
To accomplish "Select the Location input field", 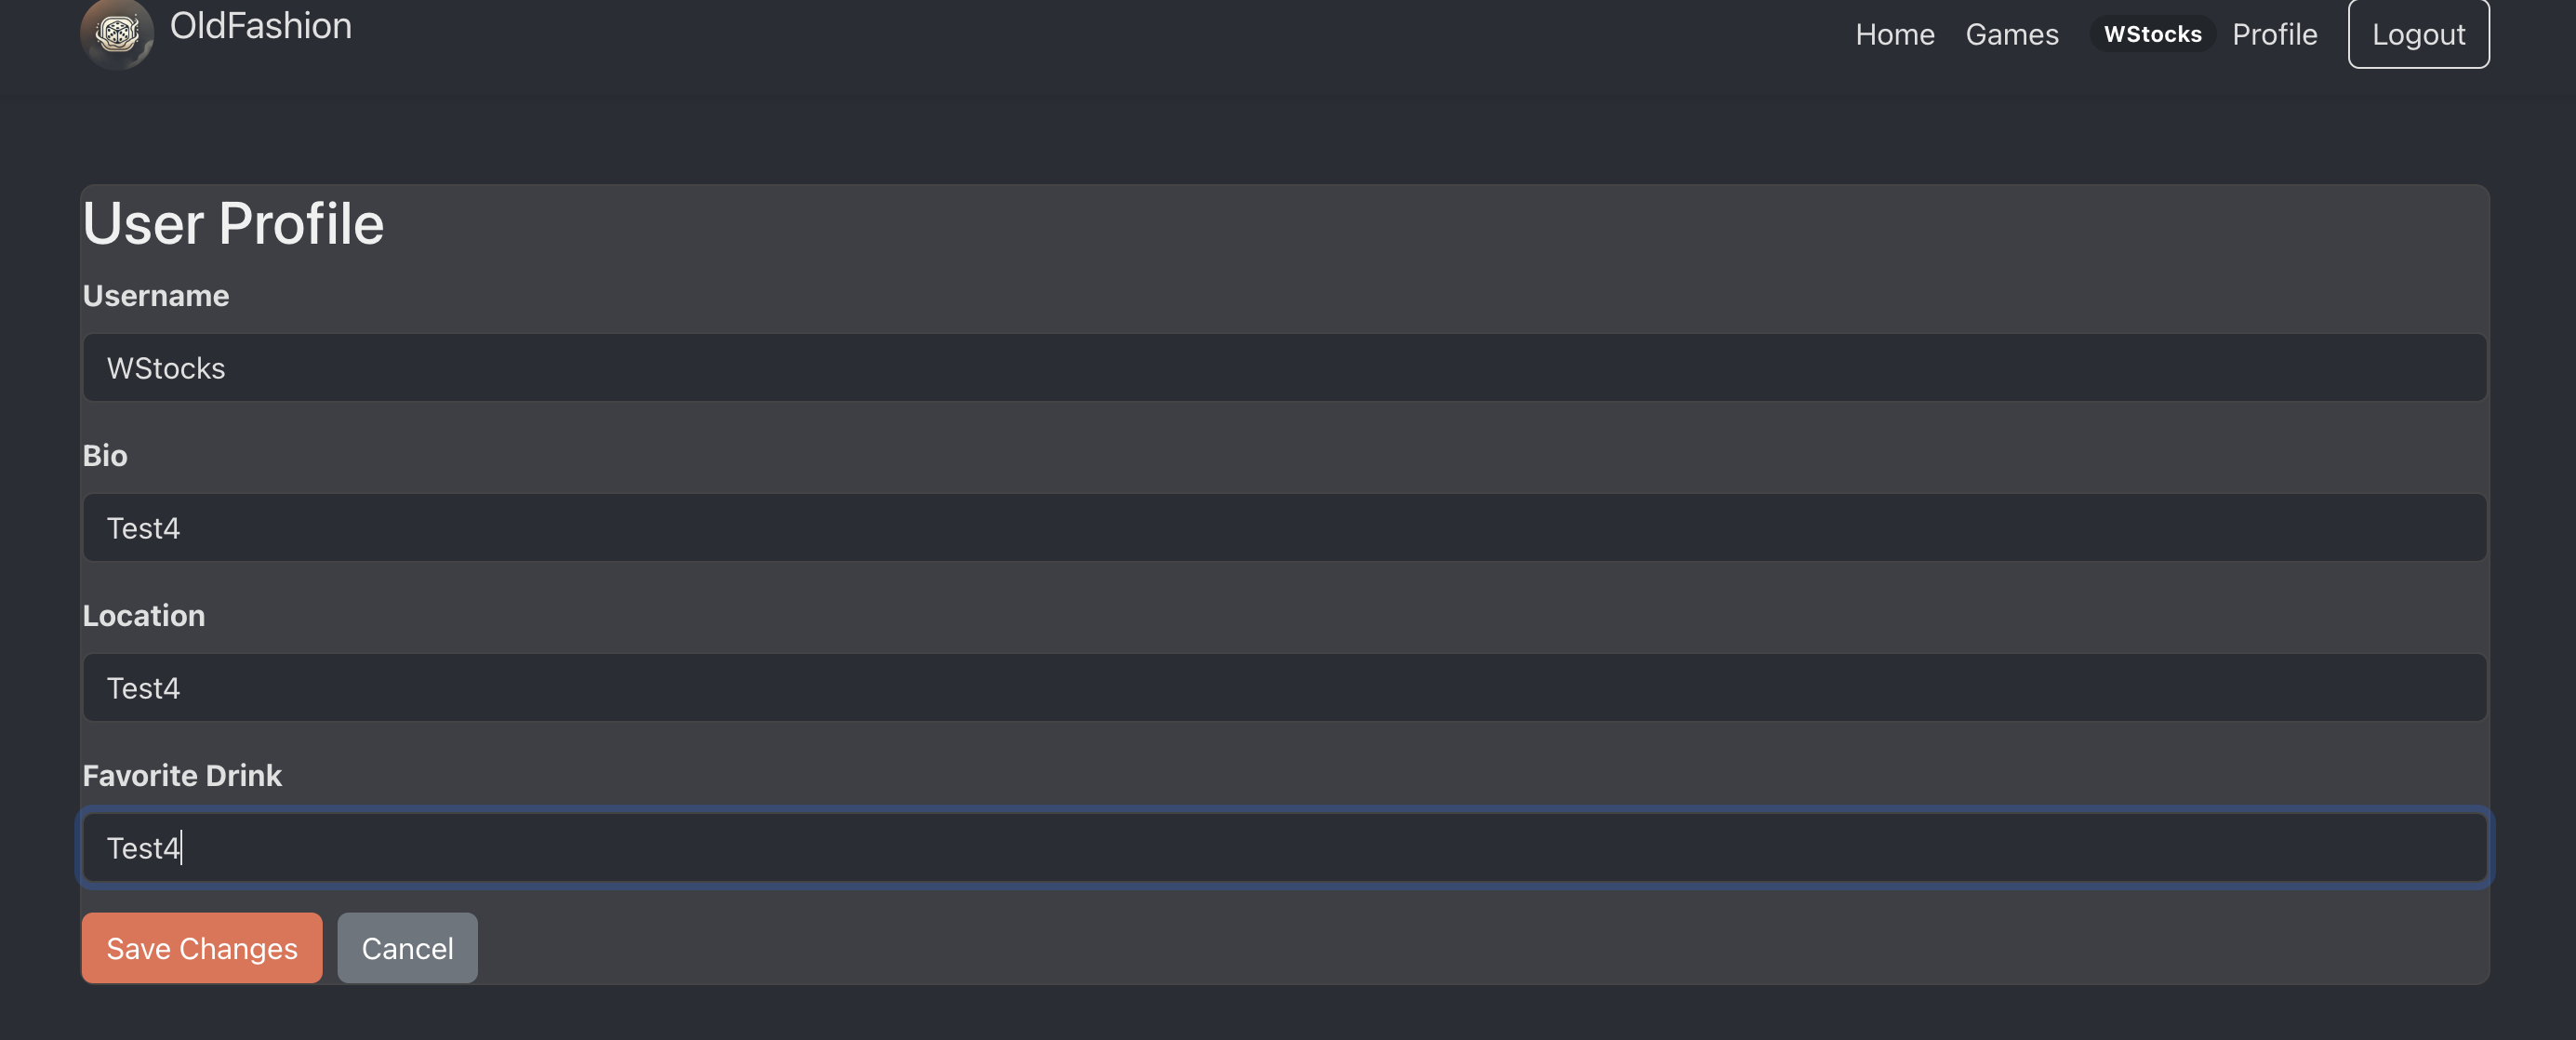I will (1285, 687).
